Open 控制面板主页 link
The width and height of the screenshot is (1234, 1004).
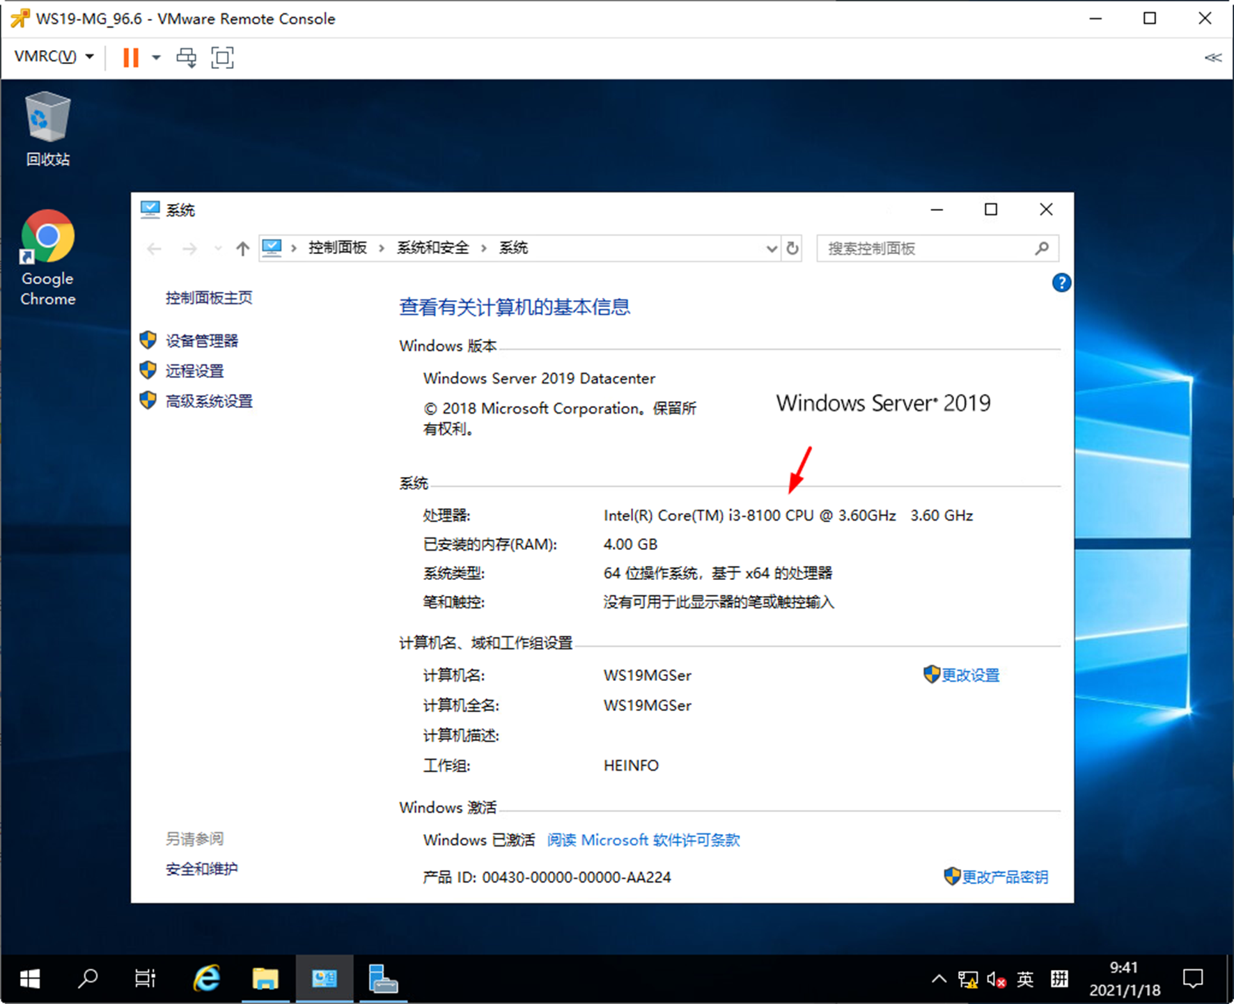coord(208,298)
